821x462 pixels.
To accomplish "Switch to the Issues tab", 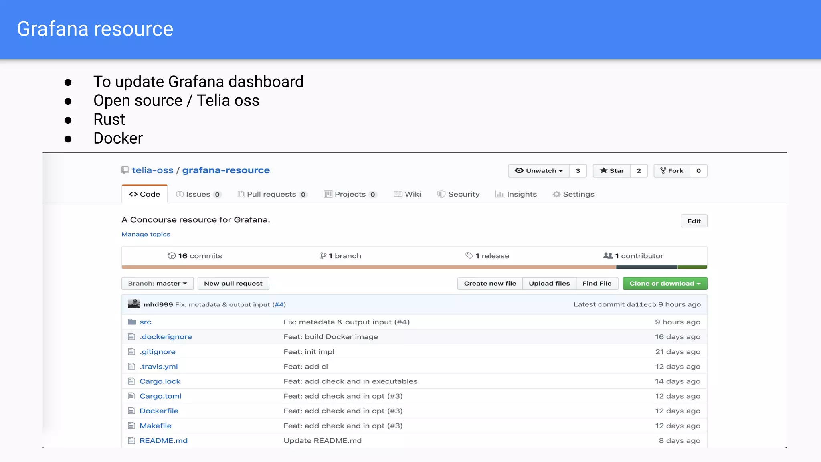I will 198,195.
